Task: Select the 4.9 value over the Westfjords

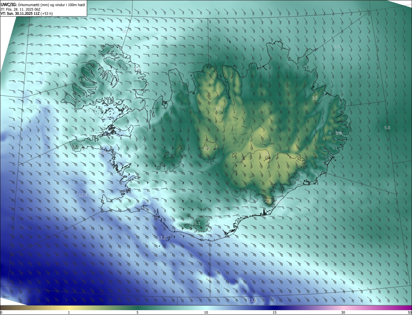Action: tap(82, 80)
